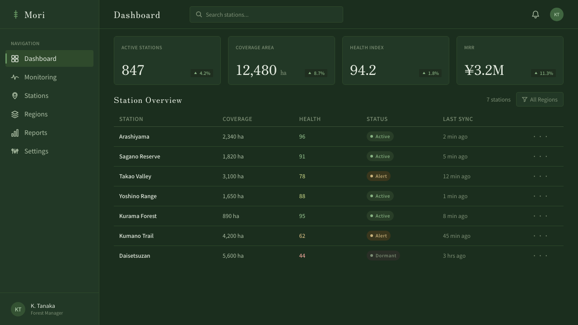Viewport: 578px width, 325px height.
Task: Click the Alert badge for Takao Valley
Action: (x=378, y=176)
